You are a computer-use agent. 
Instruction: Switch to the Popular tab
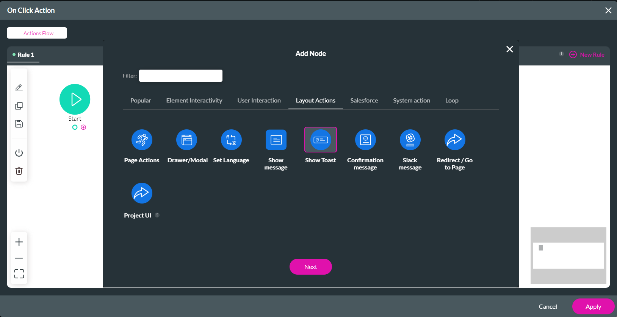pos(141,101)
